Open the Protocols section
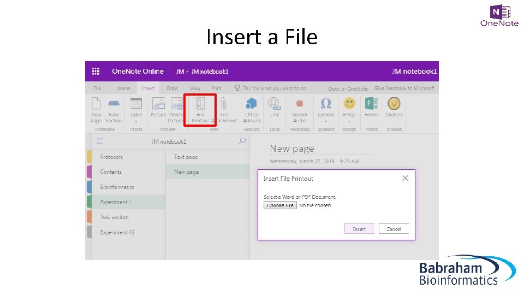The height and width of the screenshot is (295, 524). 111,157
